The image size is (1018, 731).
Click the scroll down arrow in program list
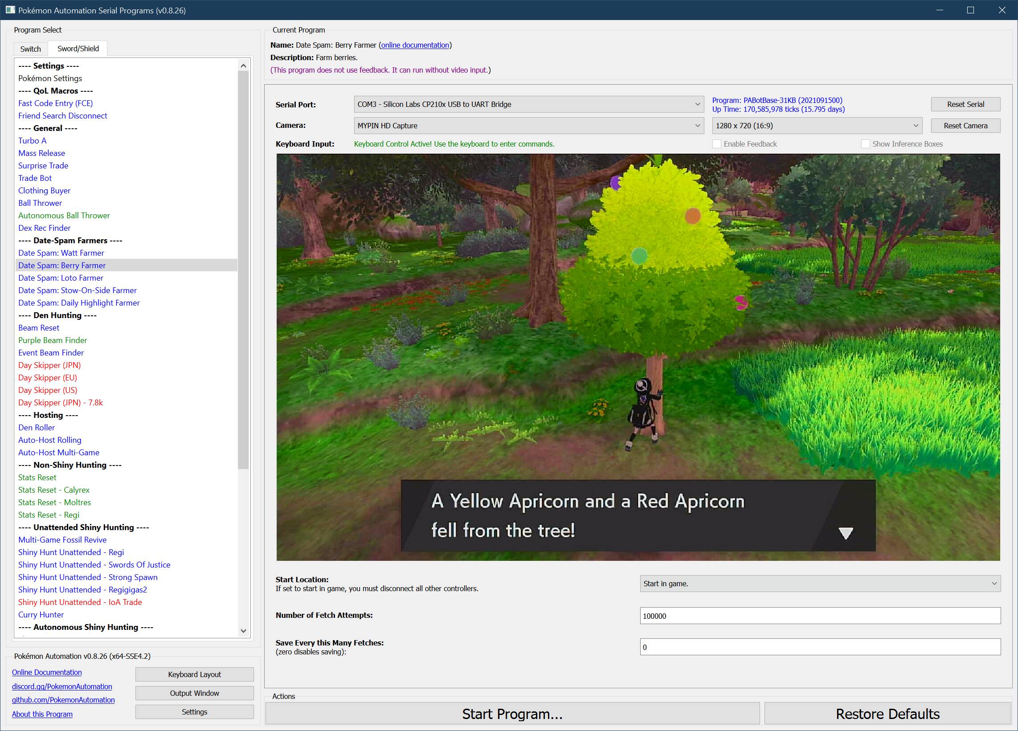tap(243, 630)
